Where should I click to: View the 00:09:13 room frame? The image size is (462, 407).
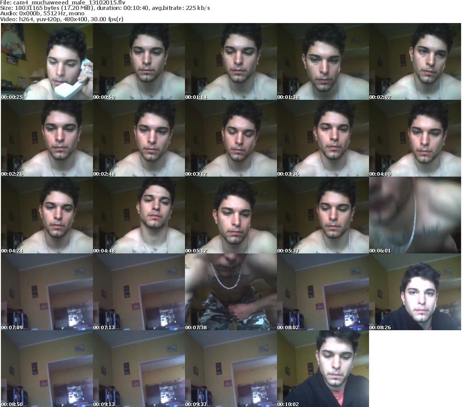139,369
